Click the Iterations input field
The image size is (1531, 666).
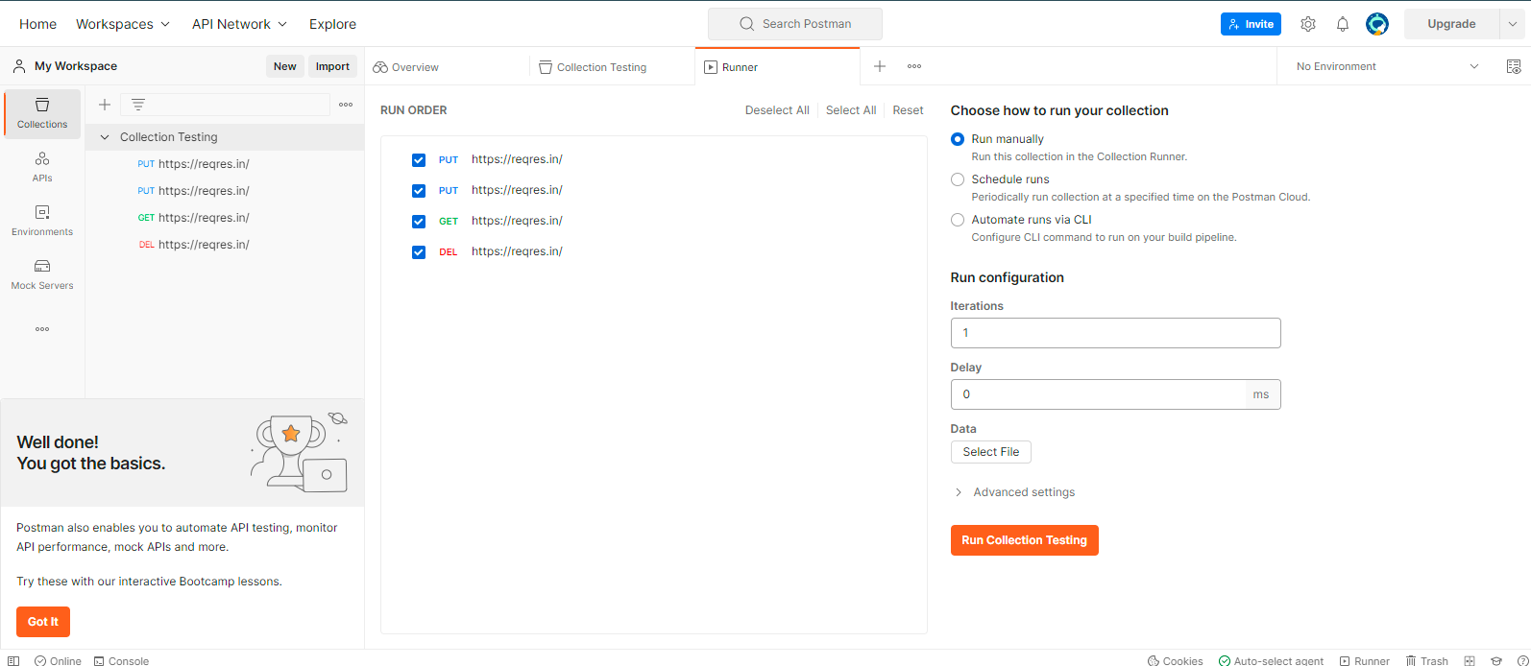click(x=1115, y=333)
